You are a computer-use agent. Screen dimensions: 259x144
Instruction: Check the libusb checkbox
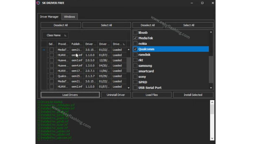pos(135,33)
